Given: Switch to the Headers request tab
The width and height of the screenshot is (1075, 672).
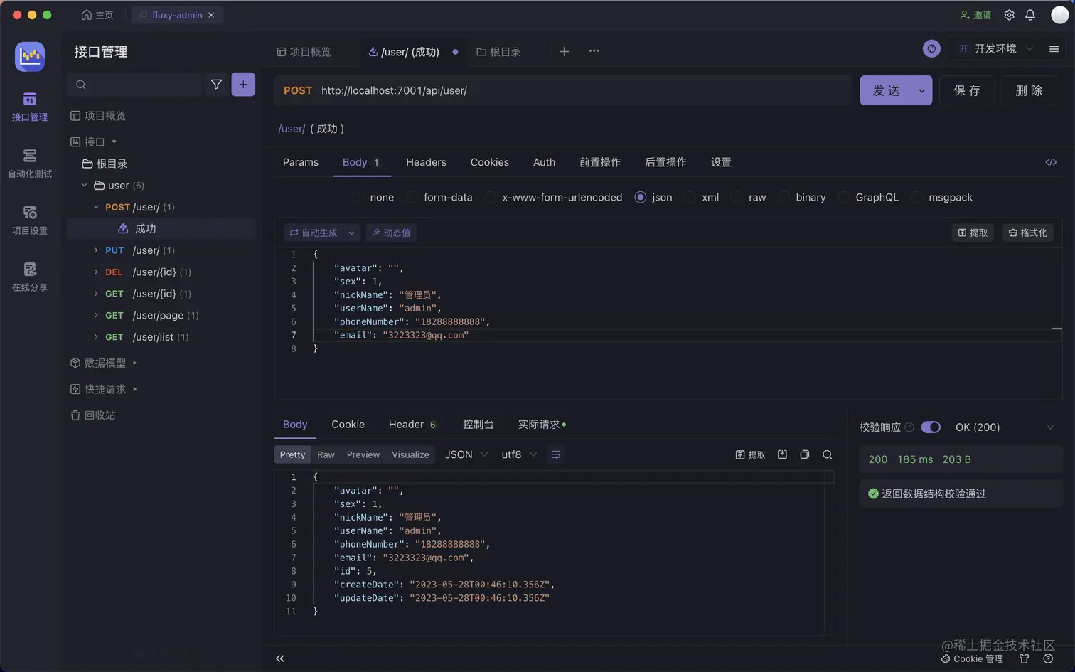Looking at the screenshot, I should [426, 162].
